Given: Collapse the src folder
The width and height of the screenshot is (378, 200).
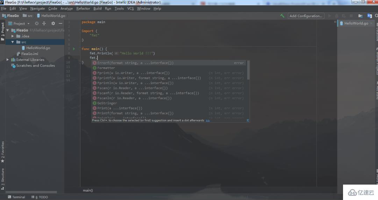Looking at the screenshot, I should tap(13, 42).
